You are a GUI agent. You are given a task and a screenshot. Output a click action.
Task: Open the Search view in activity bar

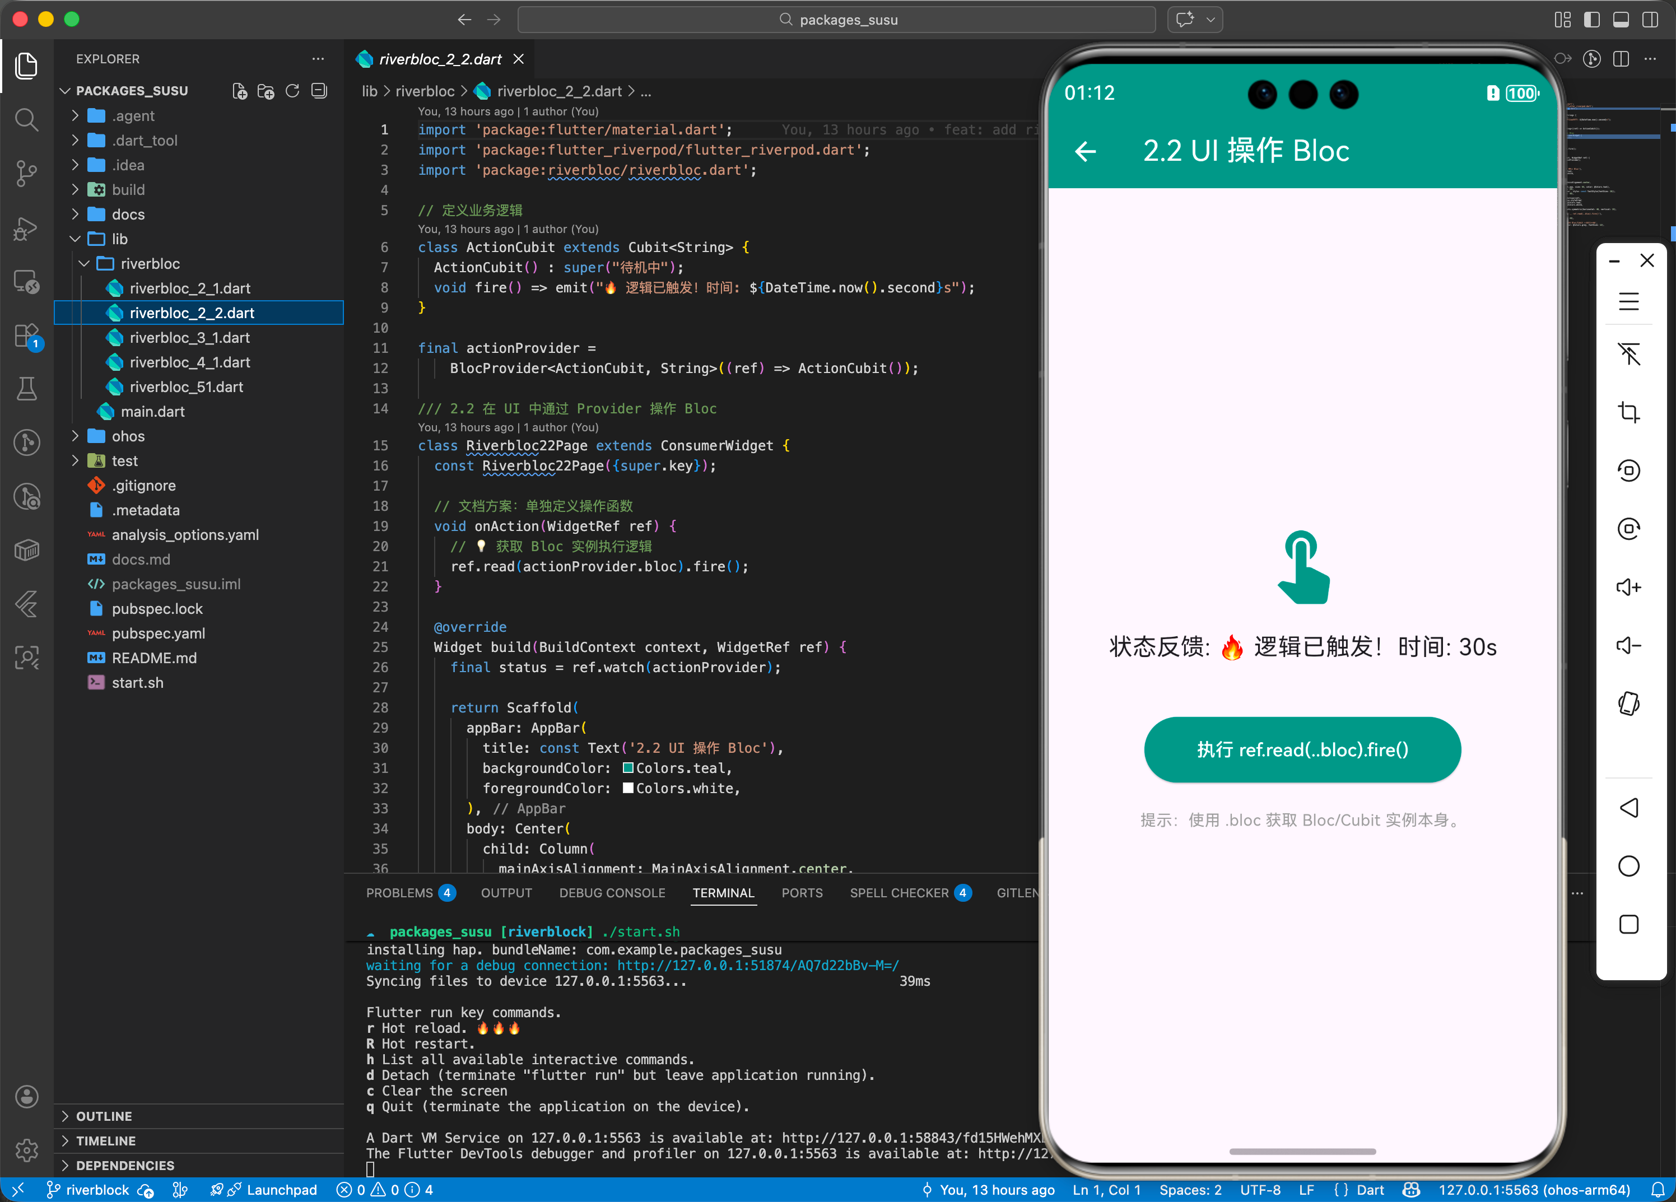pos(26,119)
